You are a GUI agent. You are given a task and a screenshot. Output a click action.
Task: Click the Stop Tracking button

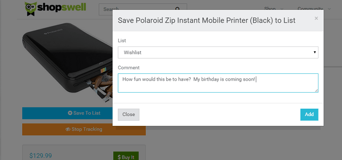coord(84,129)
